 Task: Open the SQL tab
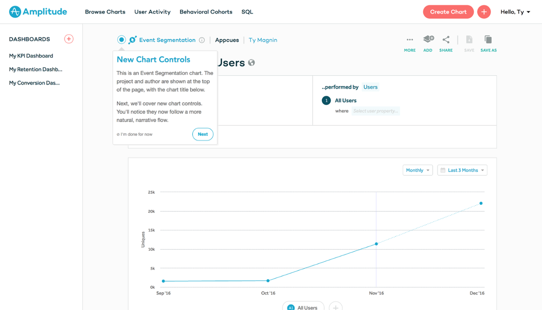[x=247, y=12]
